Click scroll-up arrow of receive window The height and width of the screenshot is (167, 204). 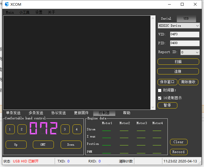pos(153,18)
